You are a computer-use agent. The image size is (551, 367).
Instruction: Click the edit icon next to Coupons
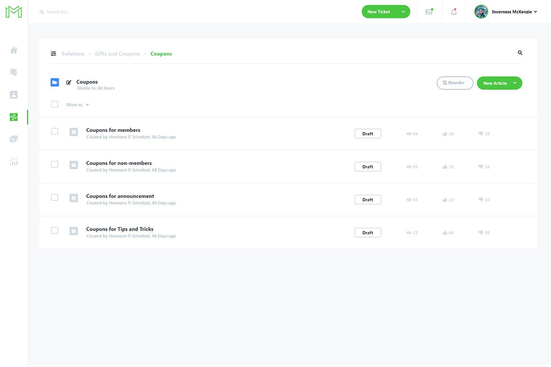69,82
